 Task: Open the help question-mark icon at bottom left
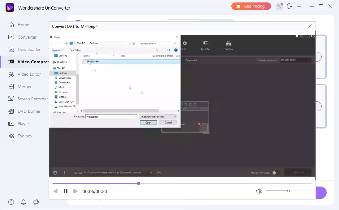click(x=11, y=202)
